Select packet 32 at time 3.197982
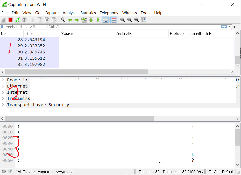This screenshot has width=241, height=175. pos(117,65)
